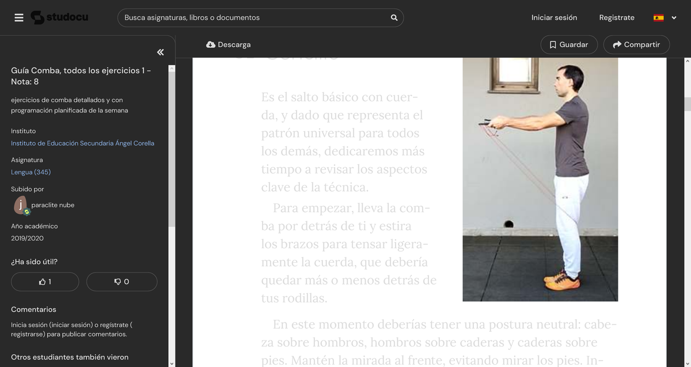Toggle the thumbs-up helpful vote
Image resolution: width=691 pixels, height=367 pixels.
coord(45,282)
